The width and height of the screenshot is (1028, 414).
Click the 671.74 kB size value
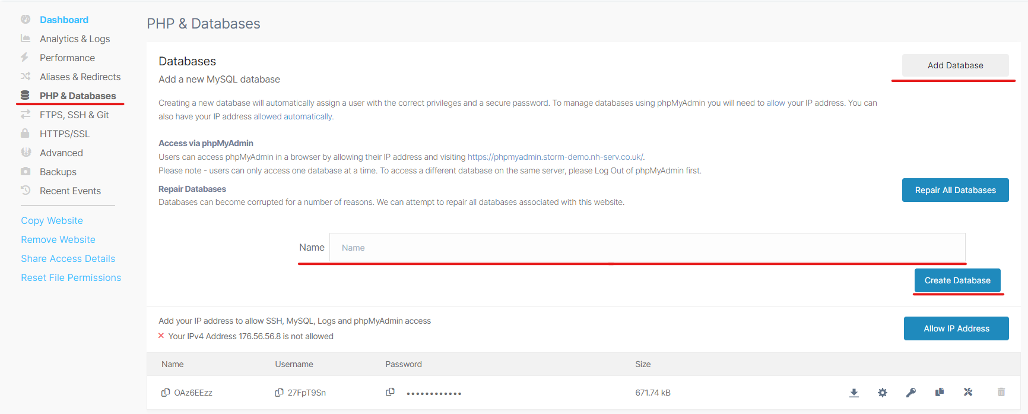653,393
